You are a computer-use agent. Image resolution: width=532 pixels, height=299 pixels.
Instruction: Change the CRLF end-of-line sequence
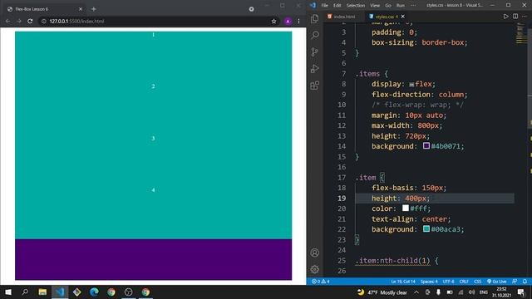pos(464,282)
